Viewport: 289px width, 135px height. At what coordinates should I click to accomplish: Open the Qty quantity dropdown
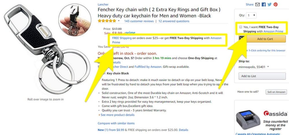pos(251,15)
